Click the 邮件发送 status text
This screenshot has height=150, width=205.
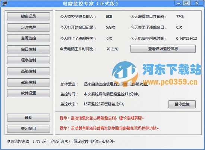click(116, 84)
